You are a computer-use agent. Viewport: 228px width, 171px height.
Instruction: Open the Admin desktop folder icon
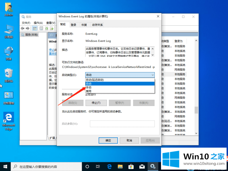point(9,10)
